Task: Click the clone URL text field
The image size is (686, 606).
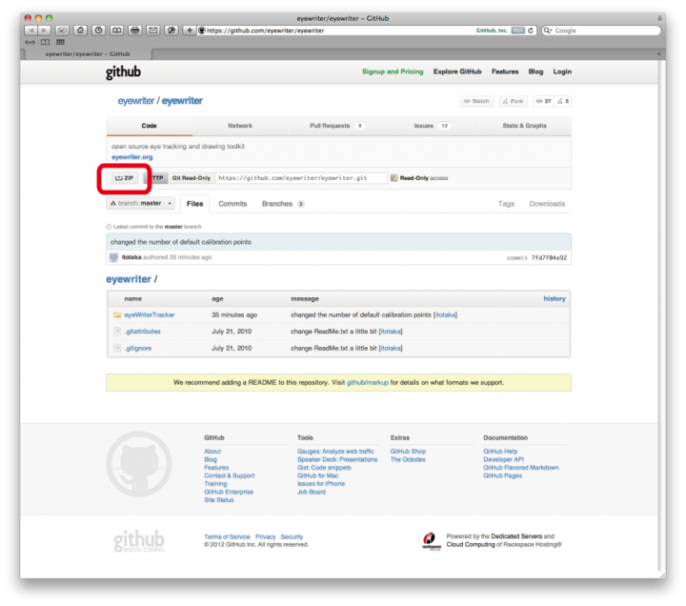Action: [301, 178]
